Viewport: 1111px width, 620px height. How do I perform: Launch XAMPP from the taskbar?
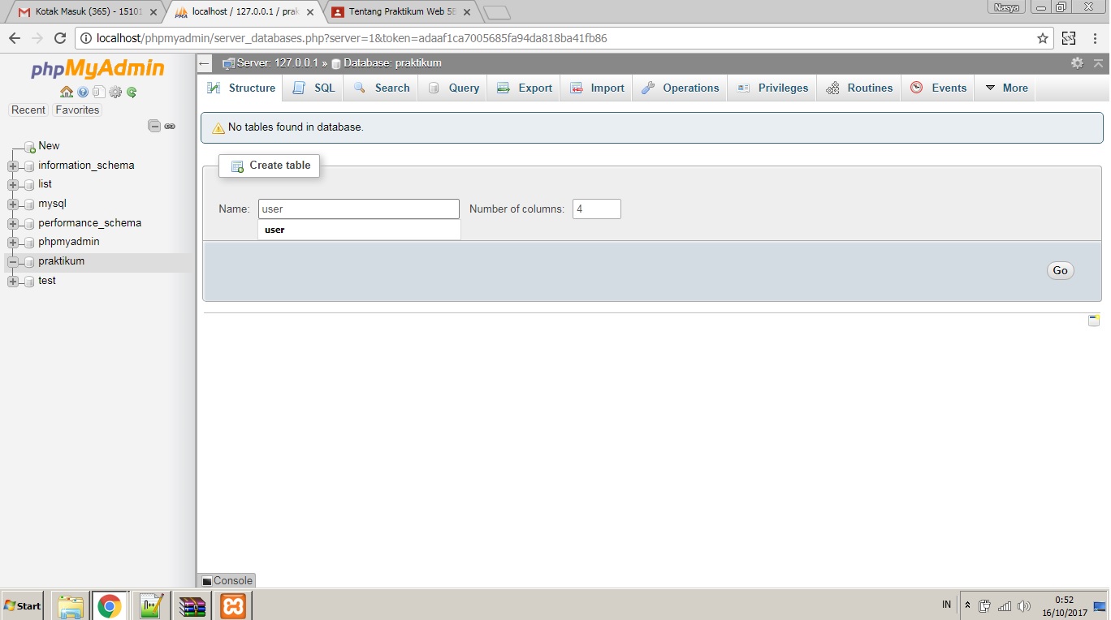232,605
